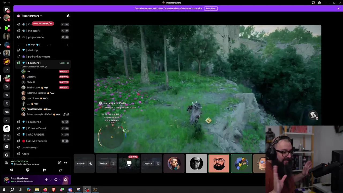This screenshot has height=193, width=343.
Task: Join the Andre voice channel
Action: pyautogui.click(x=43, y=154)
